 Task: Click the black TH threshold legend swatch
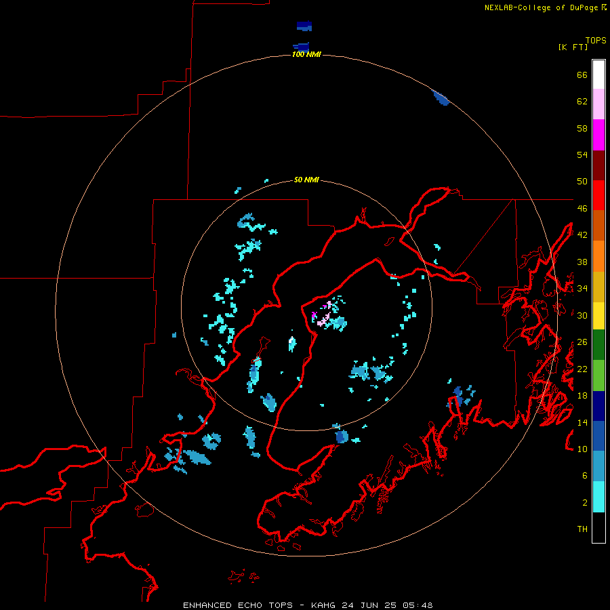pyautogui.click(x=598, y=527)
